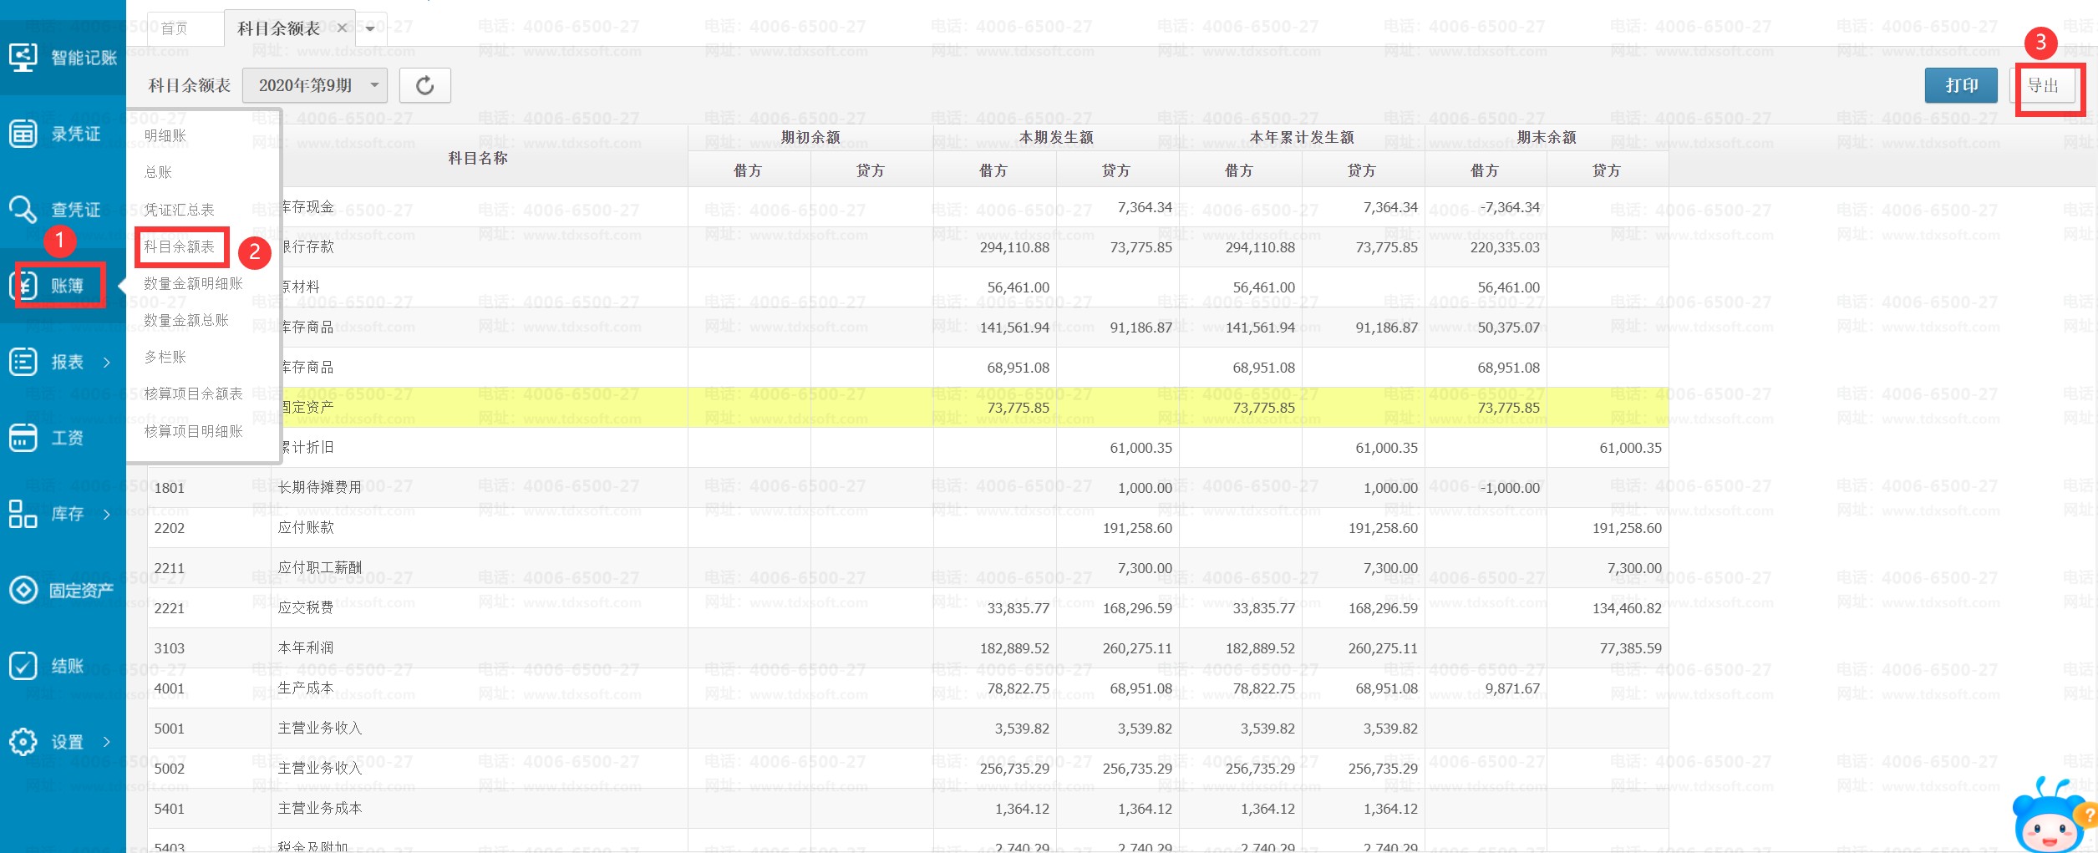
Task: Switch to the 首页 home tab
Action: pos(175,29)
